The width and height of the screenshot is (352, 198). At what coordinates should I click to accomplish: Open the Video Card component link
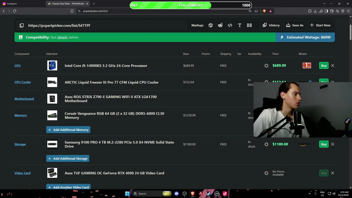[23, 173]
